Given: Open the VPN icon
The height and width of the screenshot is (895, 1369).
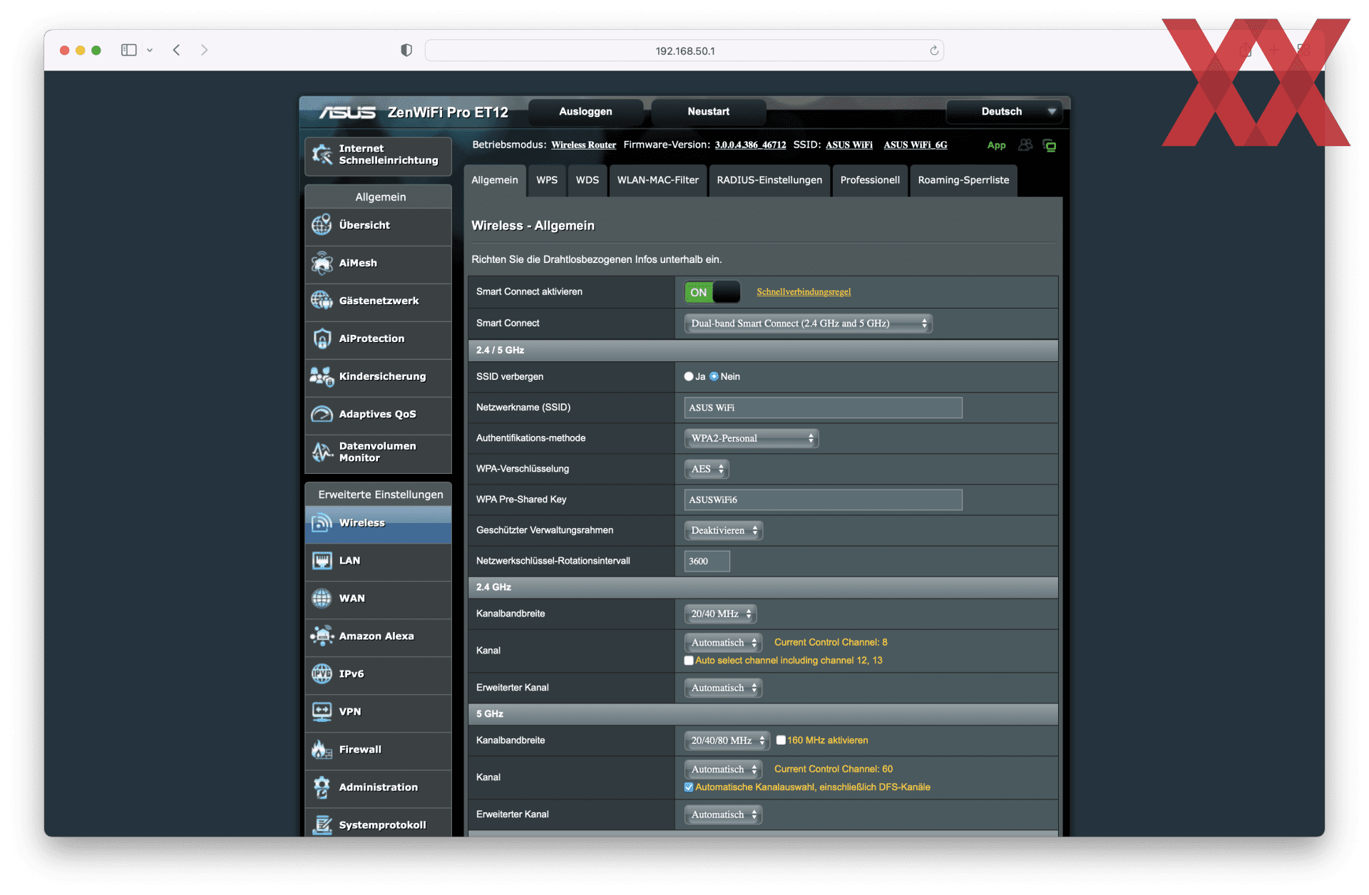Looking at the screenshot, I should click(x=322, y=712).
